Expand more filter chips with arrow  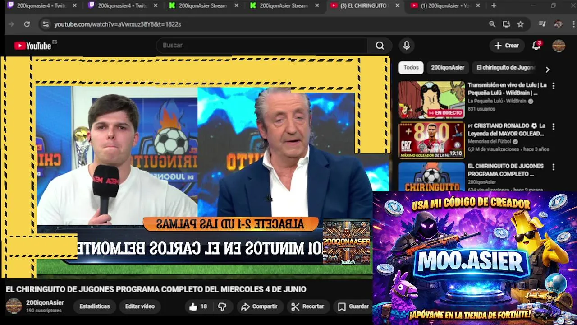[547, 70]
